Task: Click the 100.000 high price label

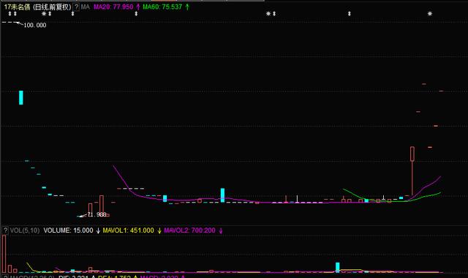Action: tap(35, 26)
